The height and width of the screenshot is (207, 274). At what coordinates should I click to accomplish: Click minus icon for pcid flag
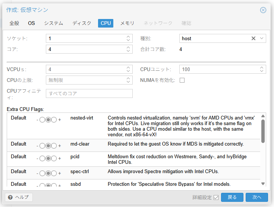[x=37, y=159]
